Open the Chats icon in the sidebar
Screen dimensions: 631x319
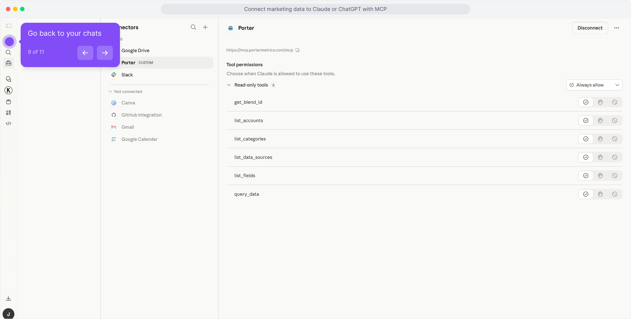(x=8, y=79)
